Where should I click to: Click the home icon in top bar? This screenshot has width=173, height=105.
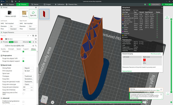tap(2, 4)
